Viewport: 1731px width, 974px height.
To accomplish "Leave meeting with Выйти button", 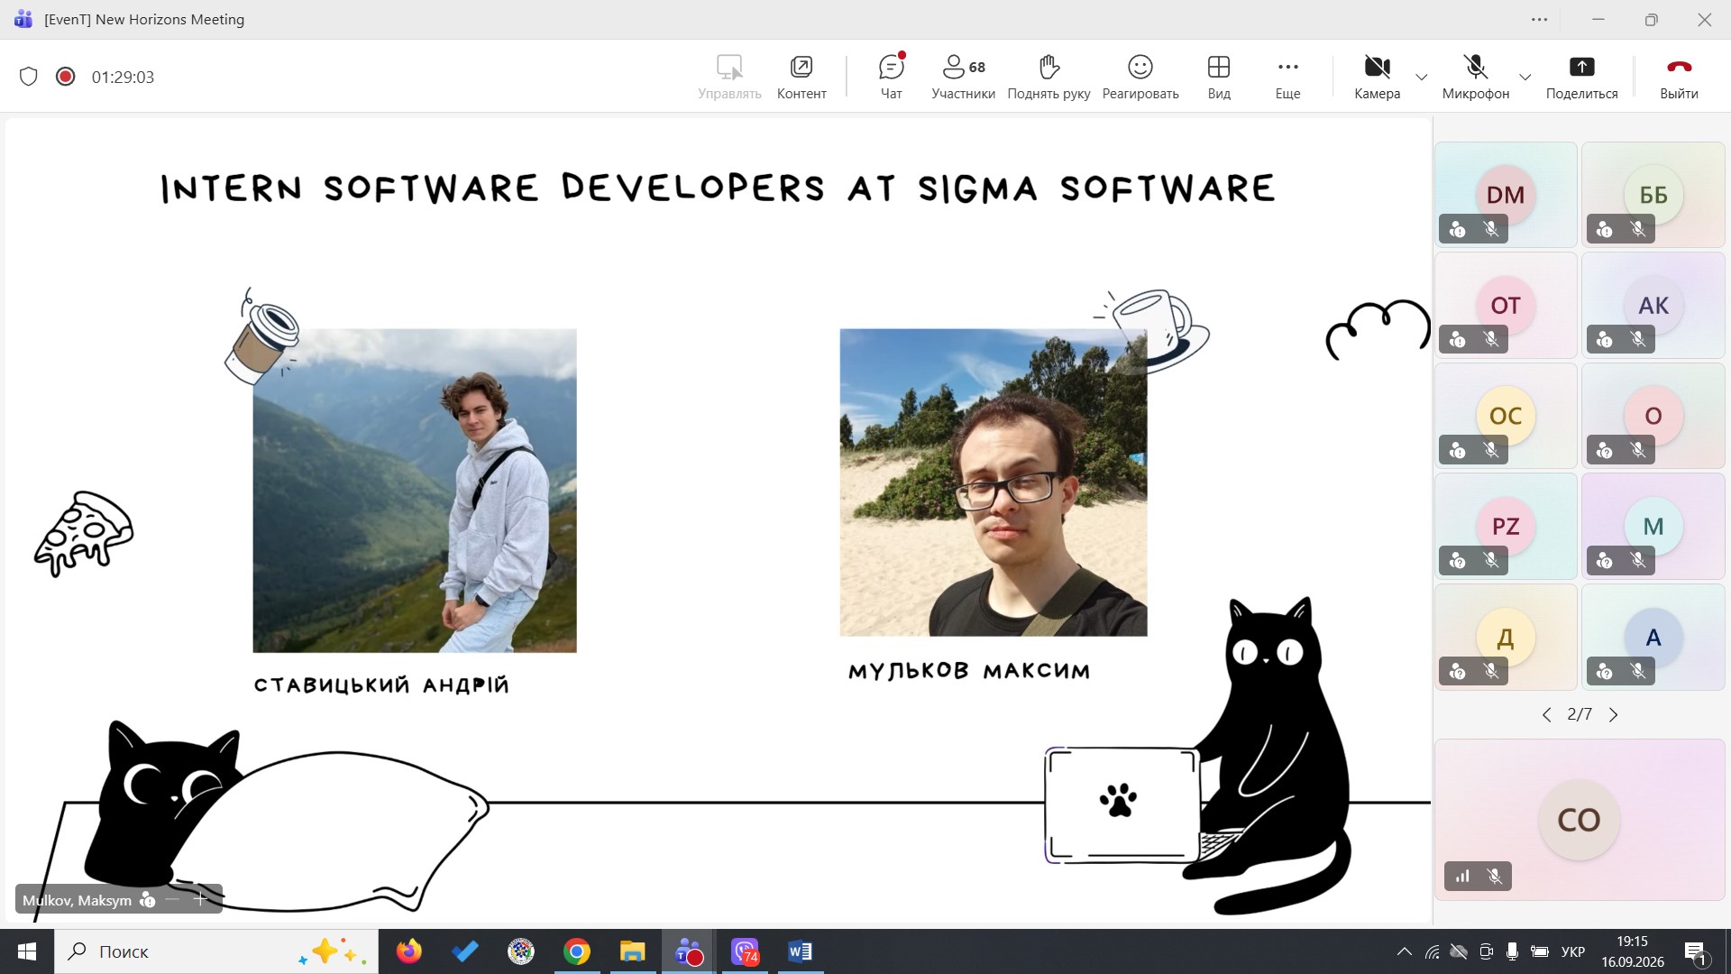I will point(1679,77).
